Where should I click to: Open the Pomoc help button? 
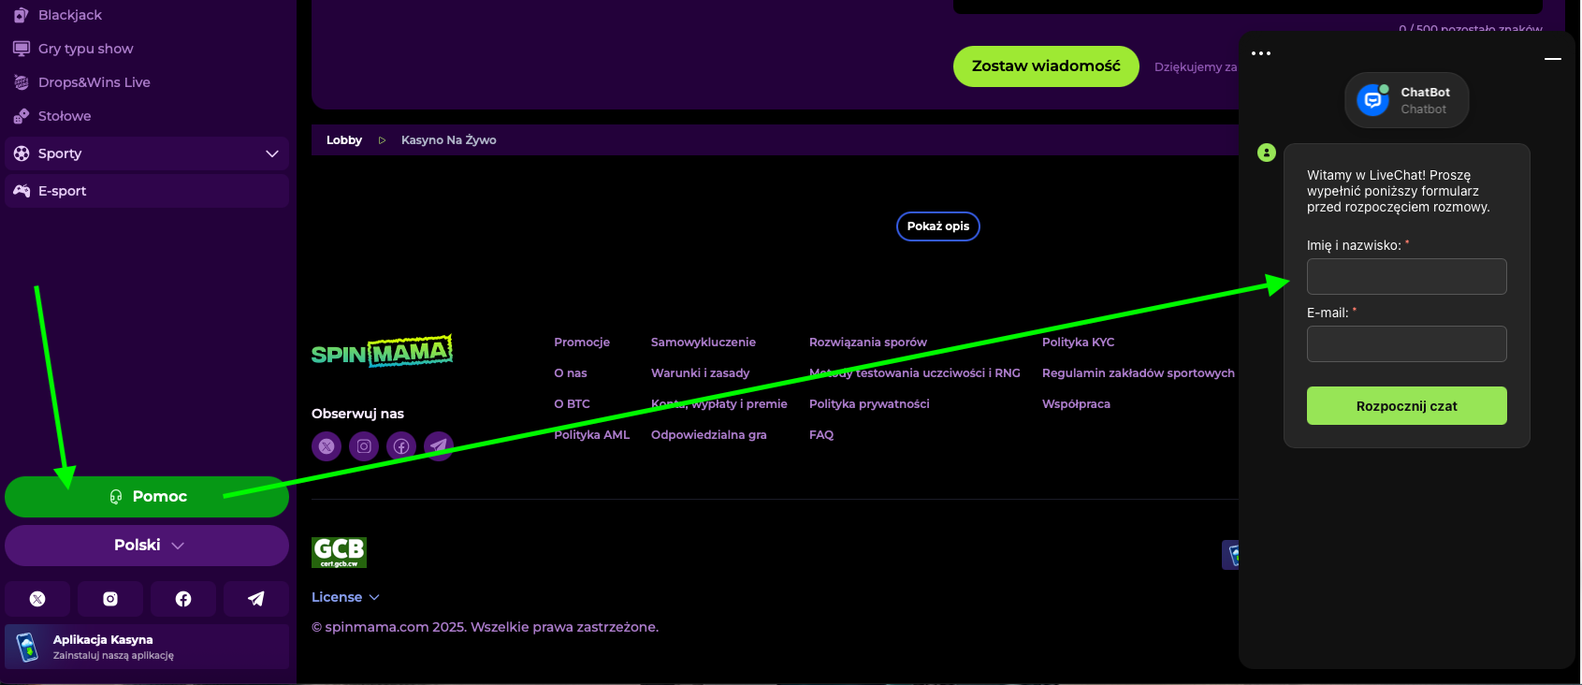tap(147, 497)
